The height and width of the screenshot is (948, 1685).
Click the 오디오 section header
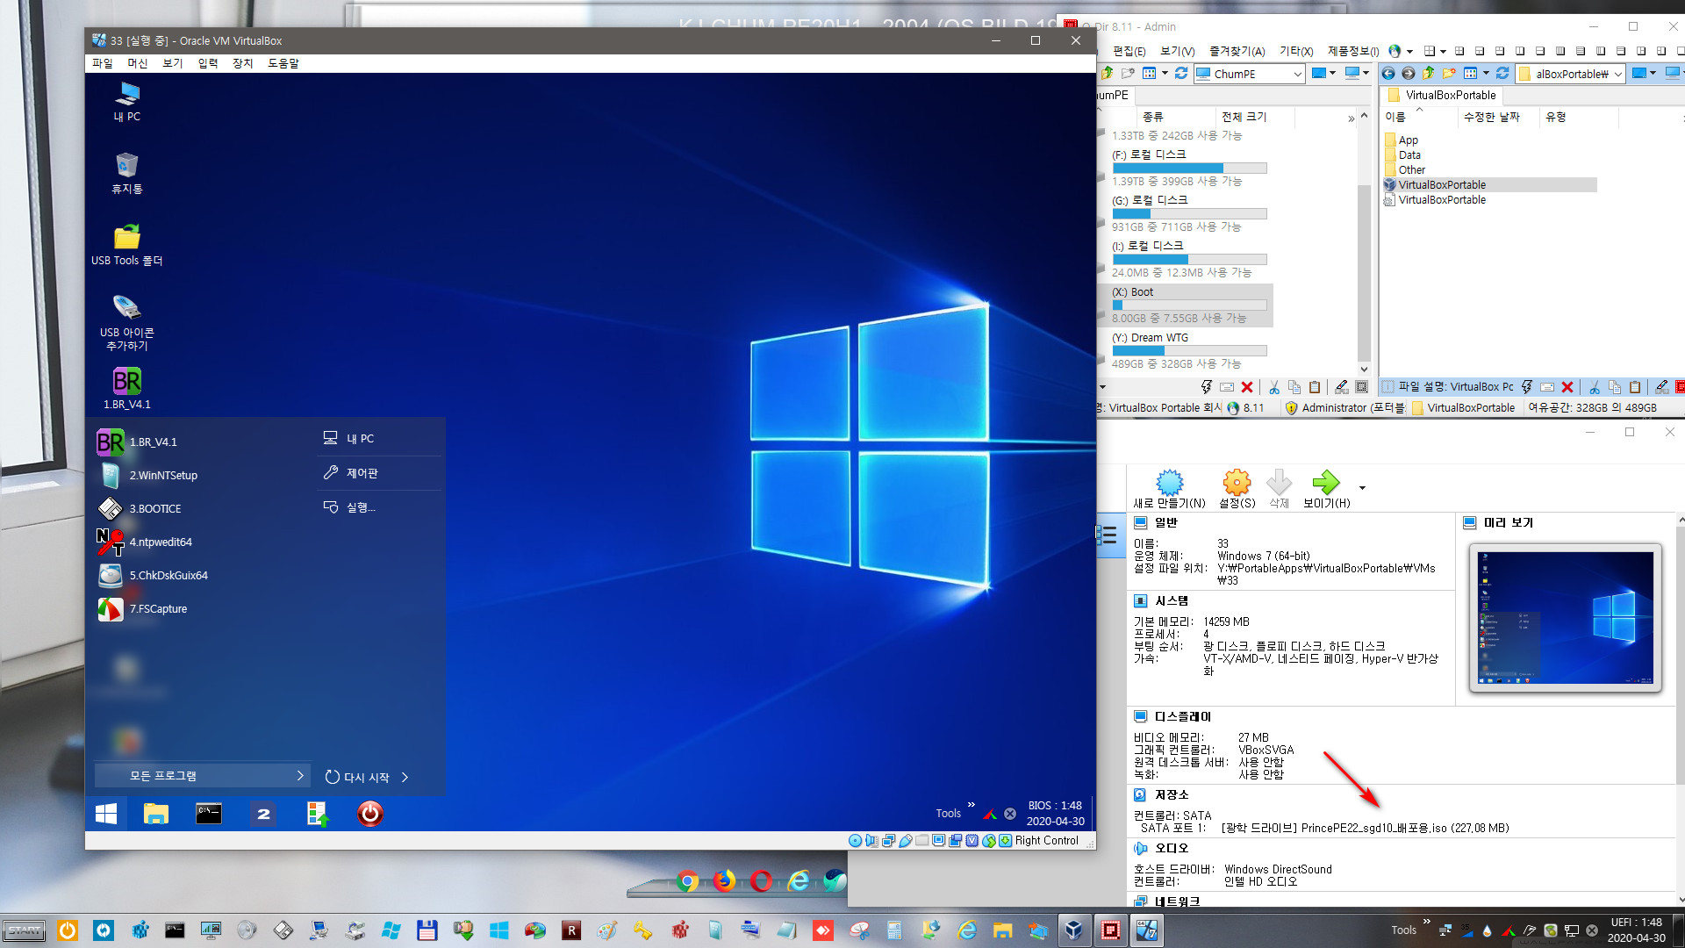[x=1171, y=848]
